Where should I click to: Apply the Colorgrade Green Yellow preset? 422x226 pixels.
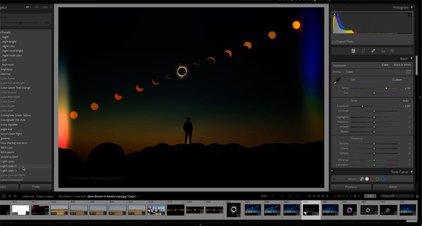pyautogui.click(x=16, y=115)
